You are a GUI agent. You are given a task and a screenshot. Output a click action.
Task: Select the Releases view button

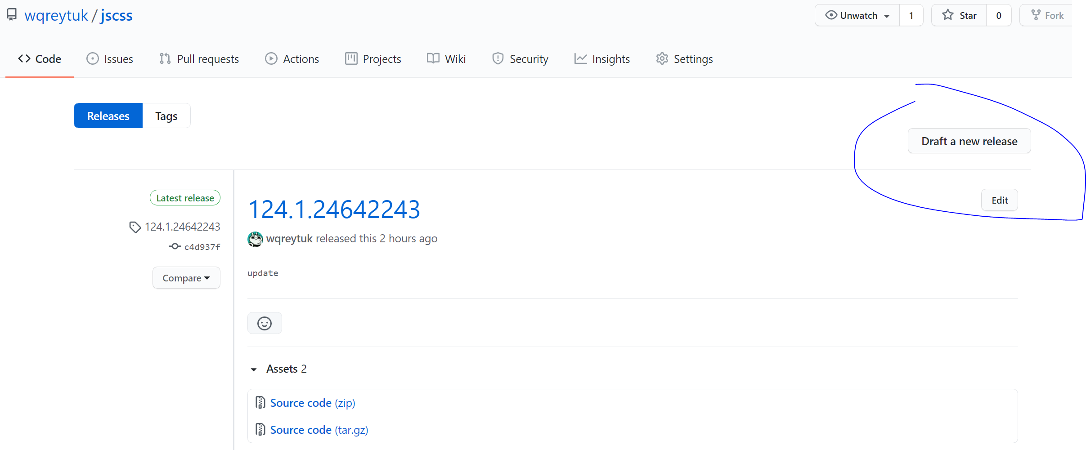point(108,116)
